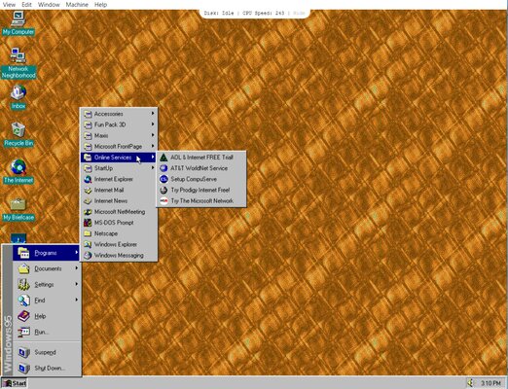The image size is (508, 389).
Task: Expand Microsoft FrontPage submenu arrow
Action: coord(153,146)
